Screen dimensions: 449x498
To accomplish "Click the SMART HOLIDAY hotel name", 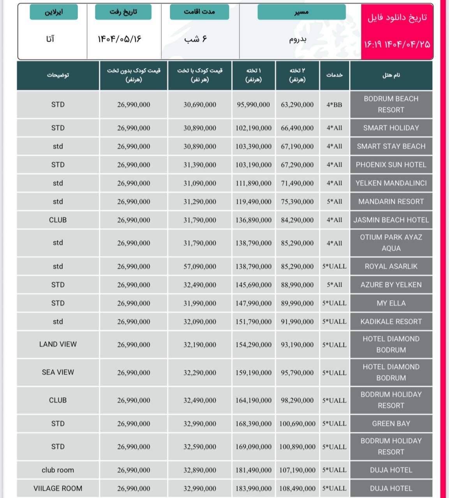I will [x=391, y=128].
